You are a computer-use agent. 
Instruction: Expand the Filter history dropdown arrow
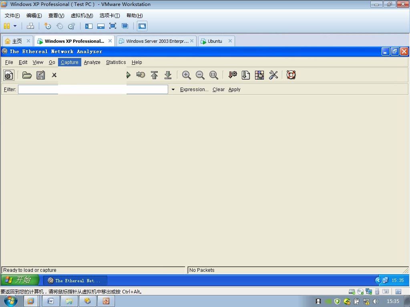tap(173, 90)
